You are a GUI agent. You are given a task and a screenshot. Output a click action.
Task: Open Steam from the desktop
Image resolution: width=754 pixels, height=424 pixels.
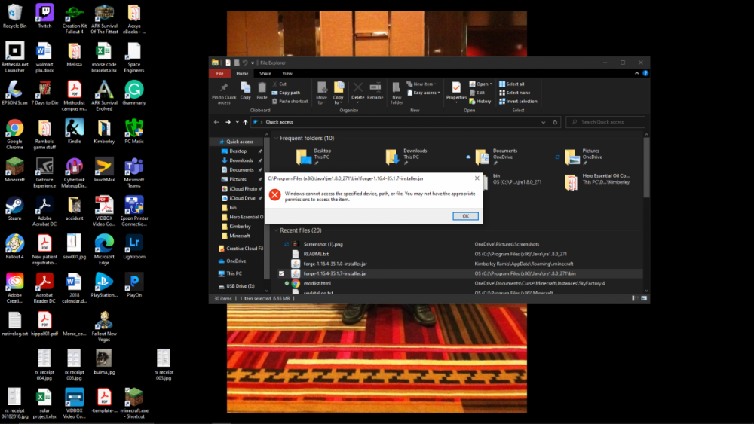pos(14,206)
